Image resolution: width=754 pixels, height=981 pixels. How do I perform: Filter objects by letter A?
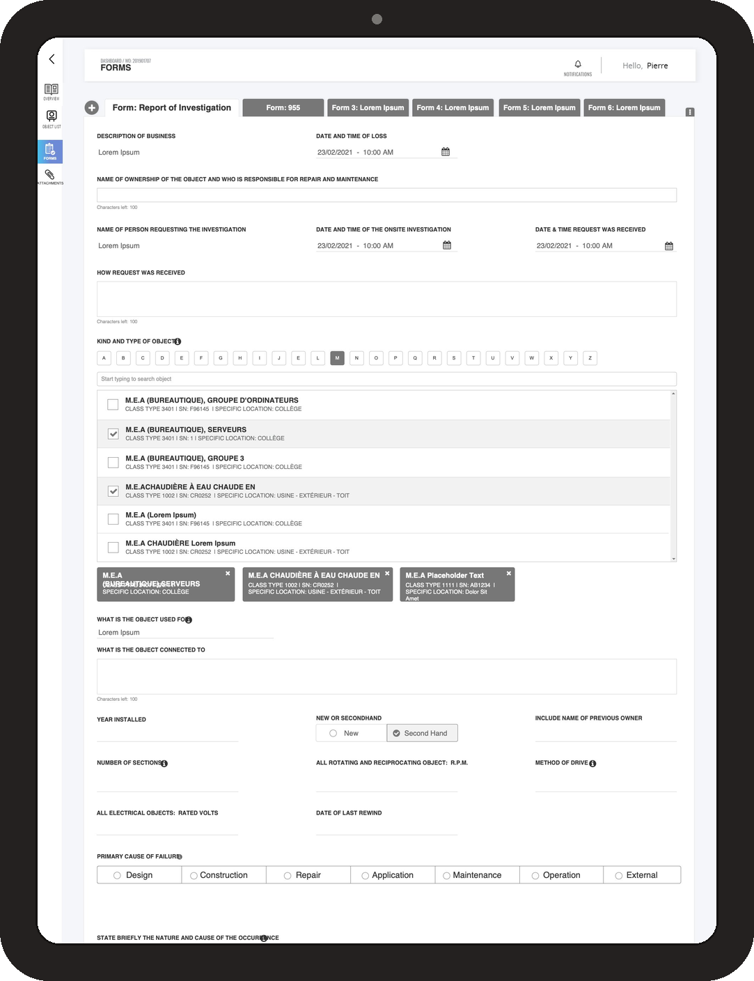pos(104,358)
